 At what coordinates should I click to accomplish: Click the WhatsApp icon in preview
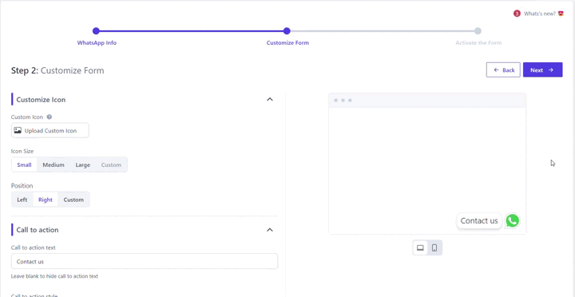click(x=512, y=220)
